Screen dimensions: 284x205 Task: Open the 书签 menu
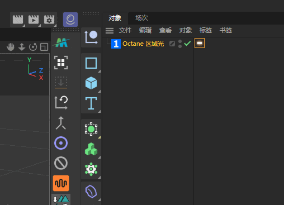226,30
